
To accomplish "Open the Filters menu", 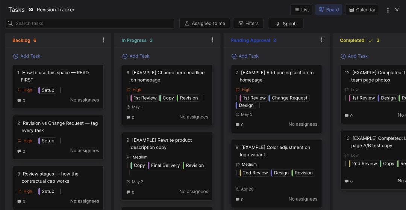I will [x=248, y=24].
